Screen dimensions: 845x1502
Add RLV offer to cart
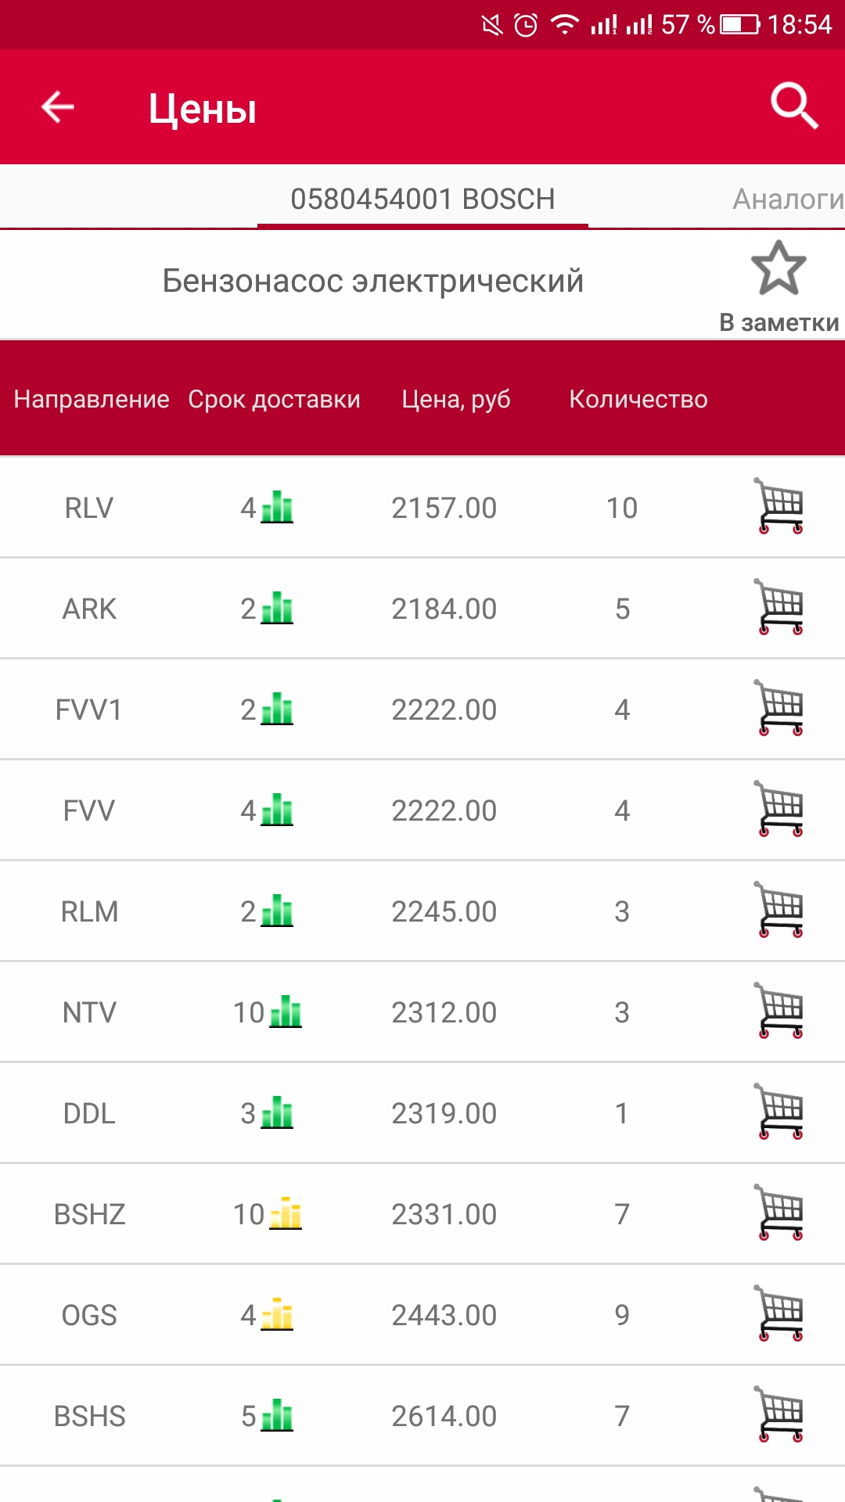tap(780, 506)
